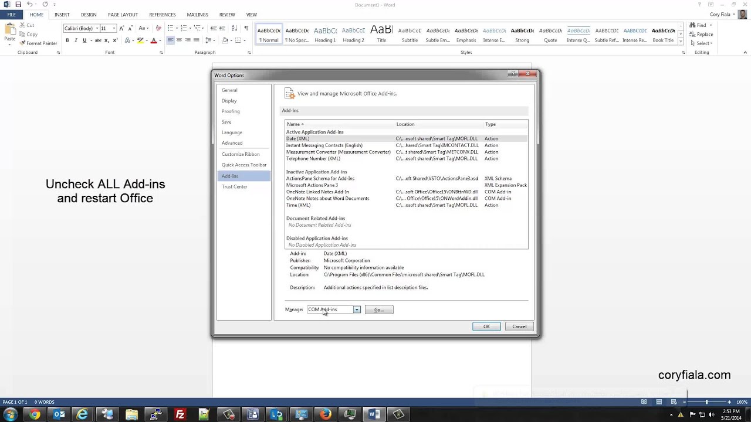This screenshot has height=422, width=751.
Task: Click the Center alignment icon
Action: click(x=179, y=40)
